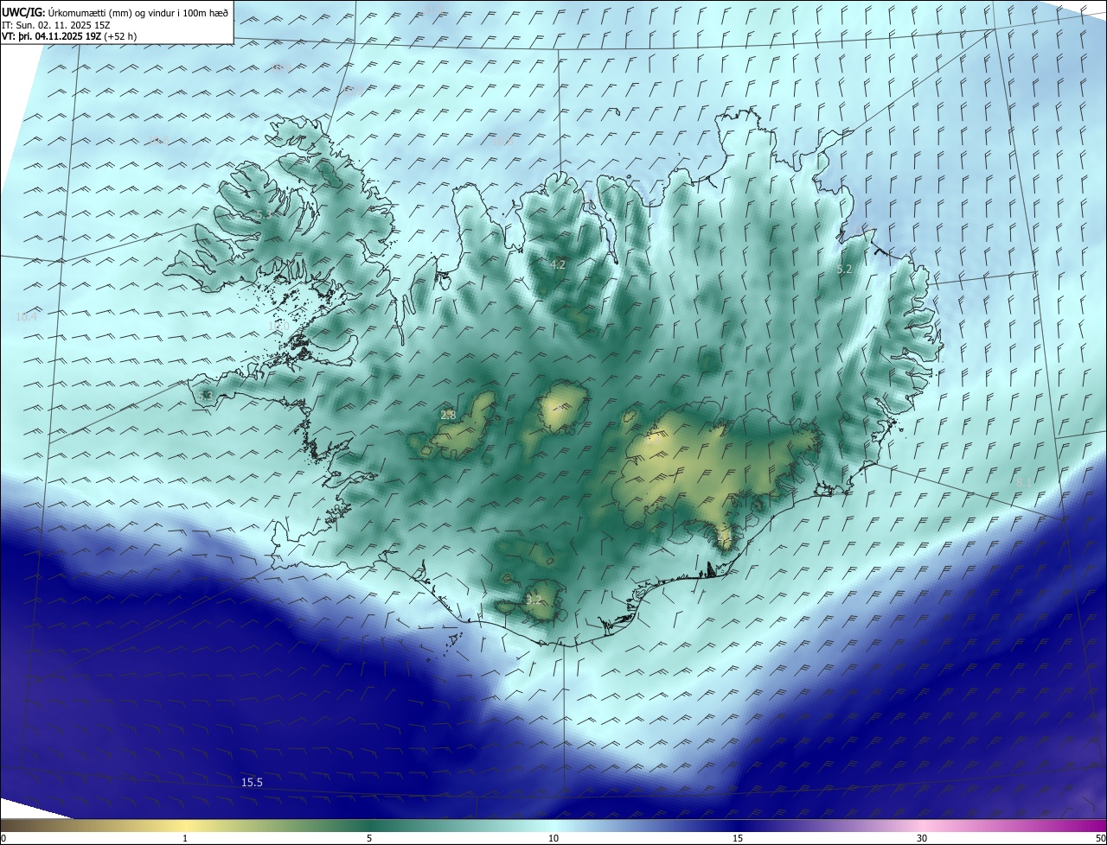
Task: Click the 5.3 value in the Westfjords
Action: [263, 214]
